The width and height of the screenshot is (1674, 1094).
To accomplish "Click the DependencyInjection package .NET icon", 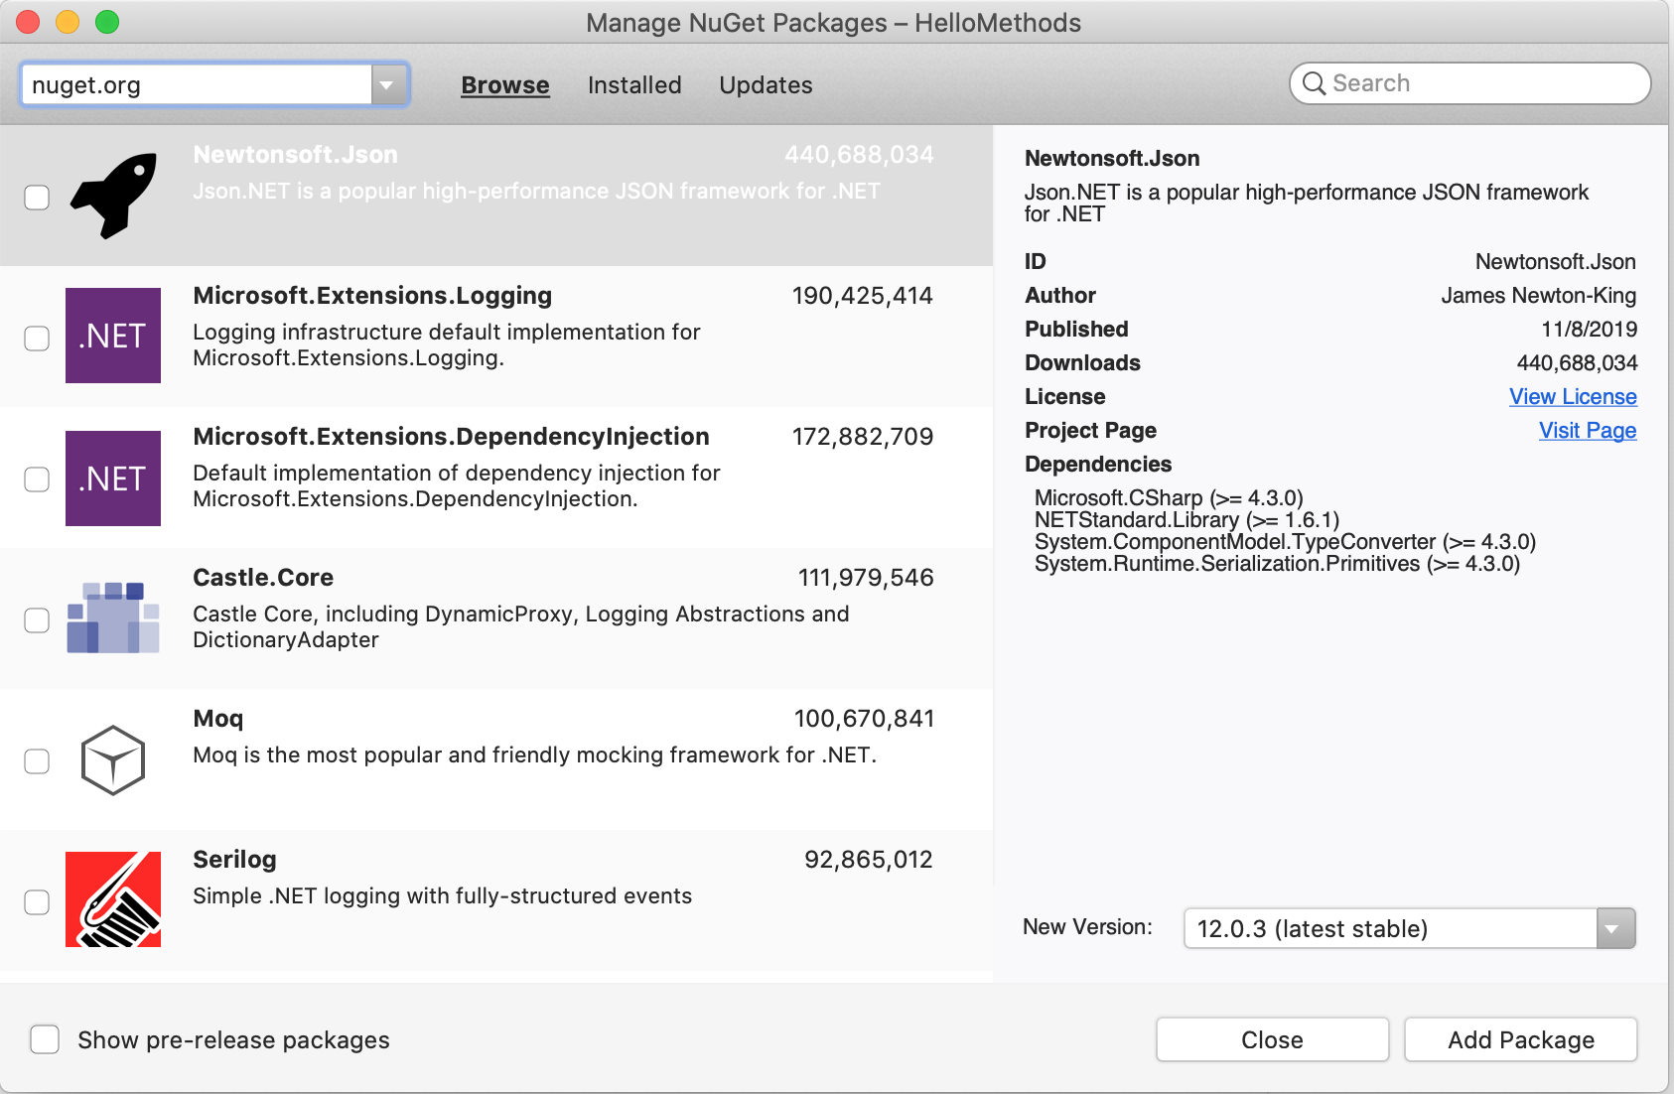I will 113,479.
